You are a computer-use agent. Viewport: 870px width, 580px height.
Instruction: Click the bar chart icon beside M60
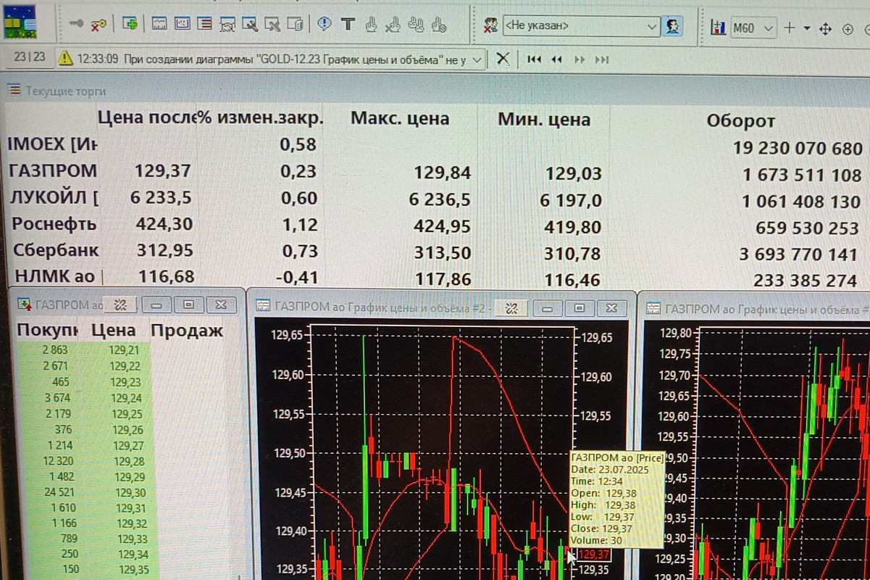point(719,28)
